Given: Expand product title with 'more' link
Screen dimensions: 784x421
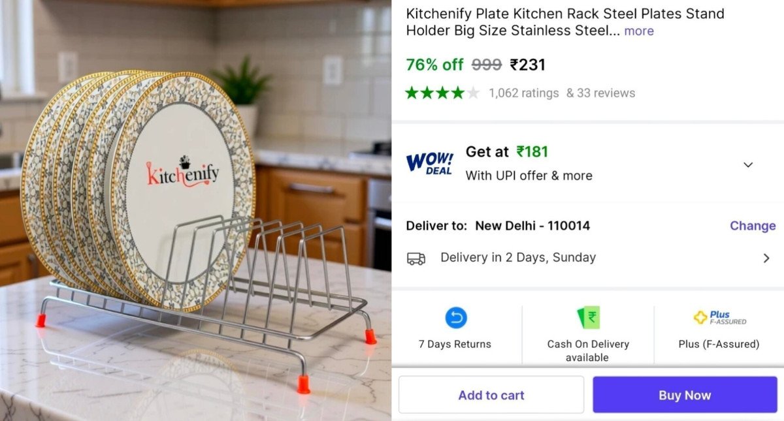Looking at the screenshot, I should click(638, 31).
